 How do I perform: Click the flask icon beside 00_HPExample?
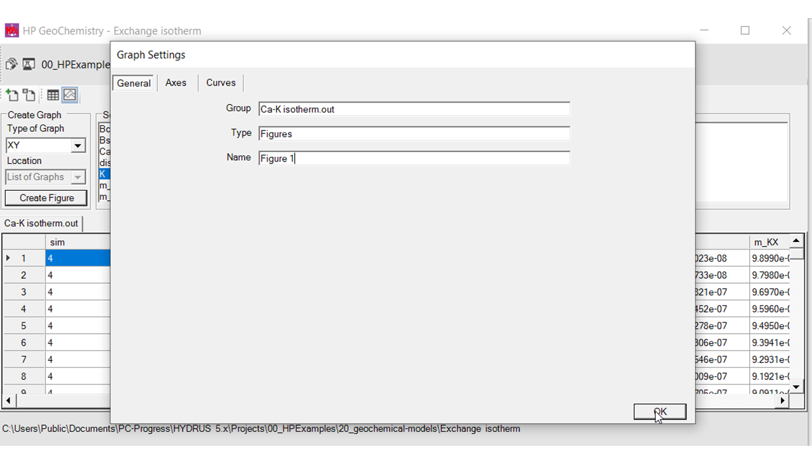click(29, 64)
